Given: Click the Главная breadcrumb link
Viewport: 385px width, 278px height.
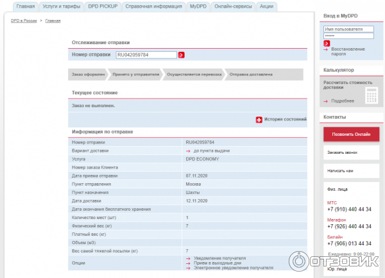Looking at the screenshot, I should point(53,20).
